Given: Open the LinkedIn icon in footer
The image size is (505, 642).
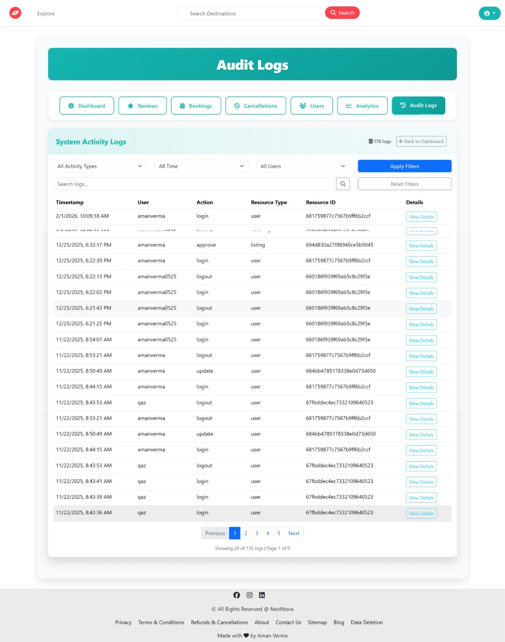Looking at the screenshot, I should 262,595.
